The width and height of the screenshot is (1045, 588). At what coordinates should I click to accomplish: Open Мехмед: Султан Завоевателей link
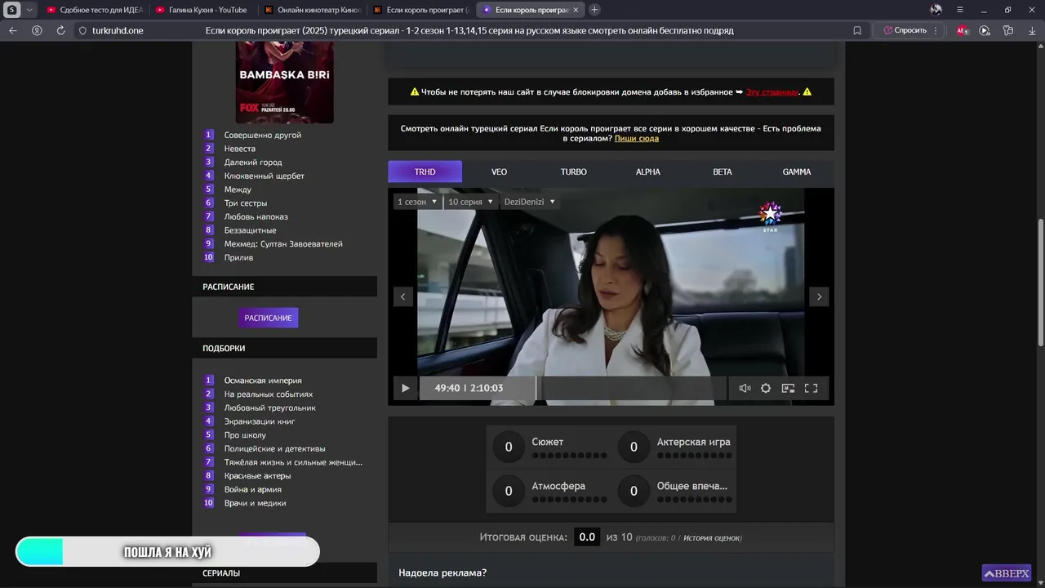tap(283, 244)
